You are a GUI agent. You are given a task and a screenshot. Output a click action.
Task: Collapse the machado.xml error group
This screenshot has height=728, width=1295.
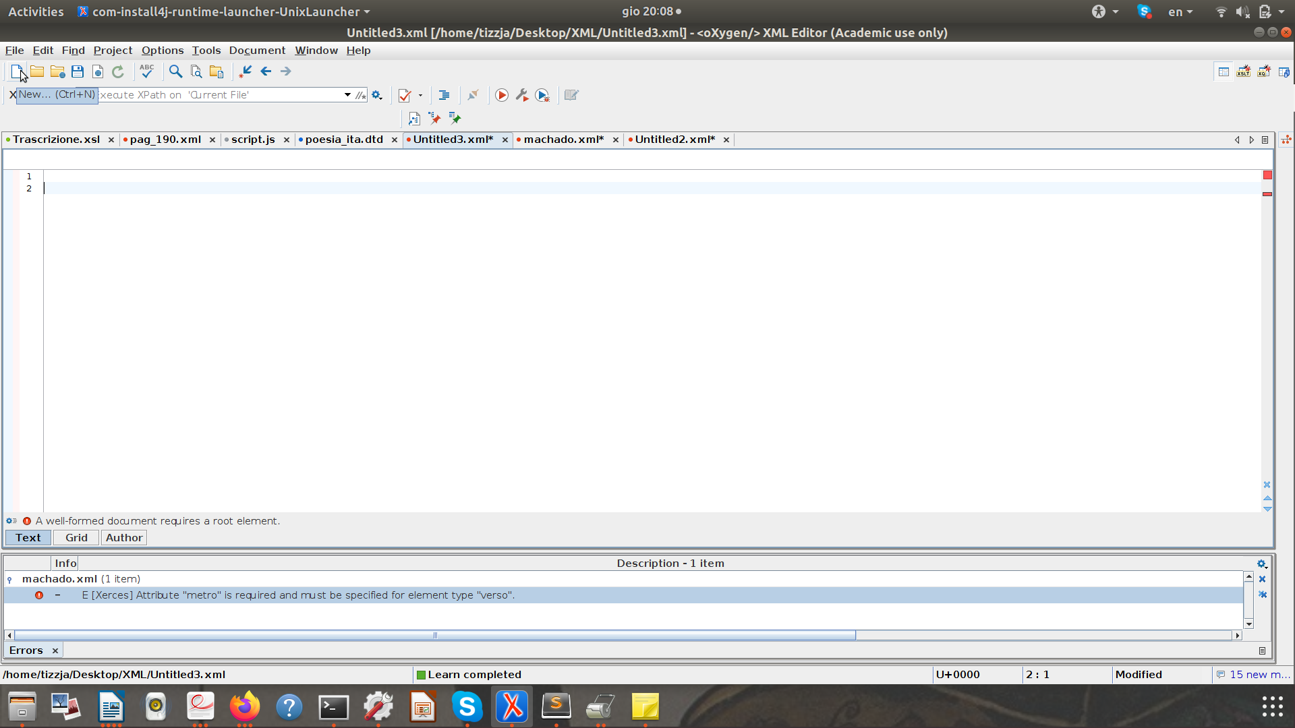(9, 580)
